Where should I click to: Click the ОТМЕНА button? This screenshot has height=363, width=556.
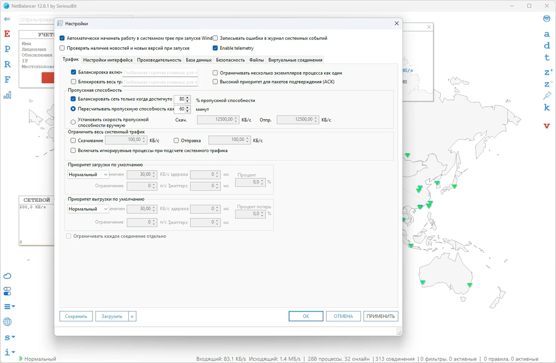[343, 316]
